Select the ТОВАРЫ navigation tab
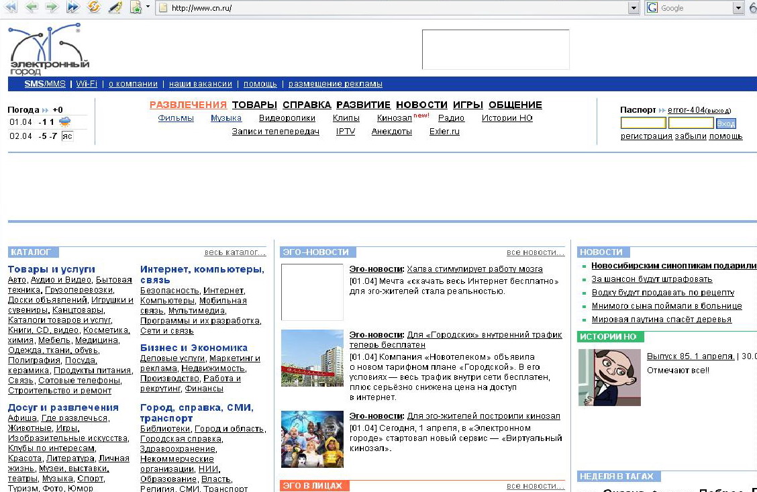This screenshot has width=757, height=492. pyautogui.click(x=254, y=105)
